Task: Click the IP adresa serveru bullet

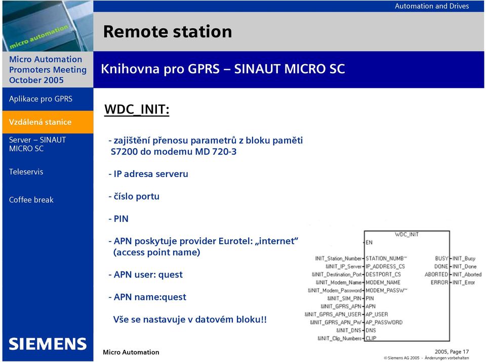Action: pos(148,174)
